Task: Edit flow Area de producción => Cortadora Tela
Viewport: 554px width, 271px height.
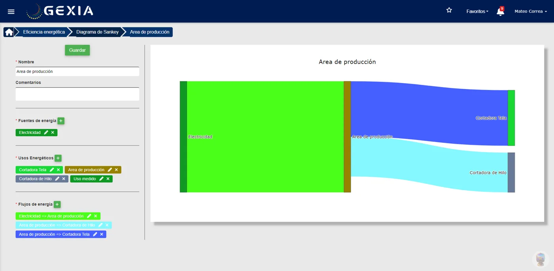Action: coord(95,234)
